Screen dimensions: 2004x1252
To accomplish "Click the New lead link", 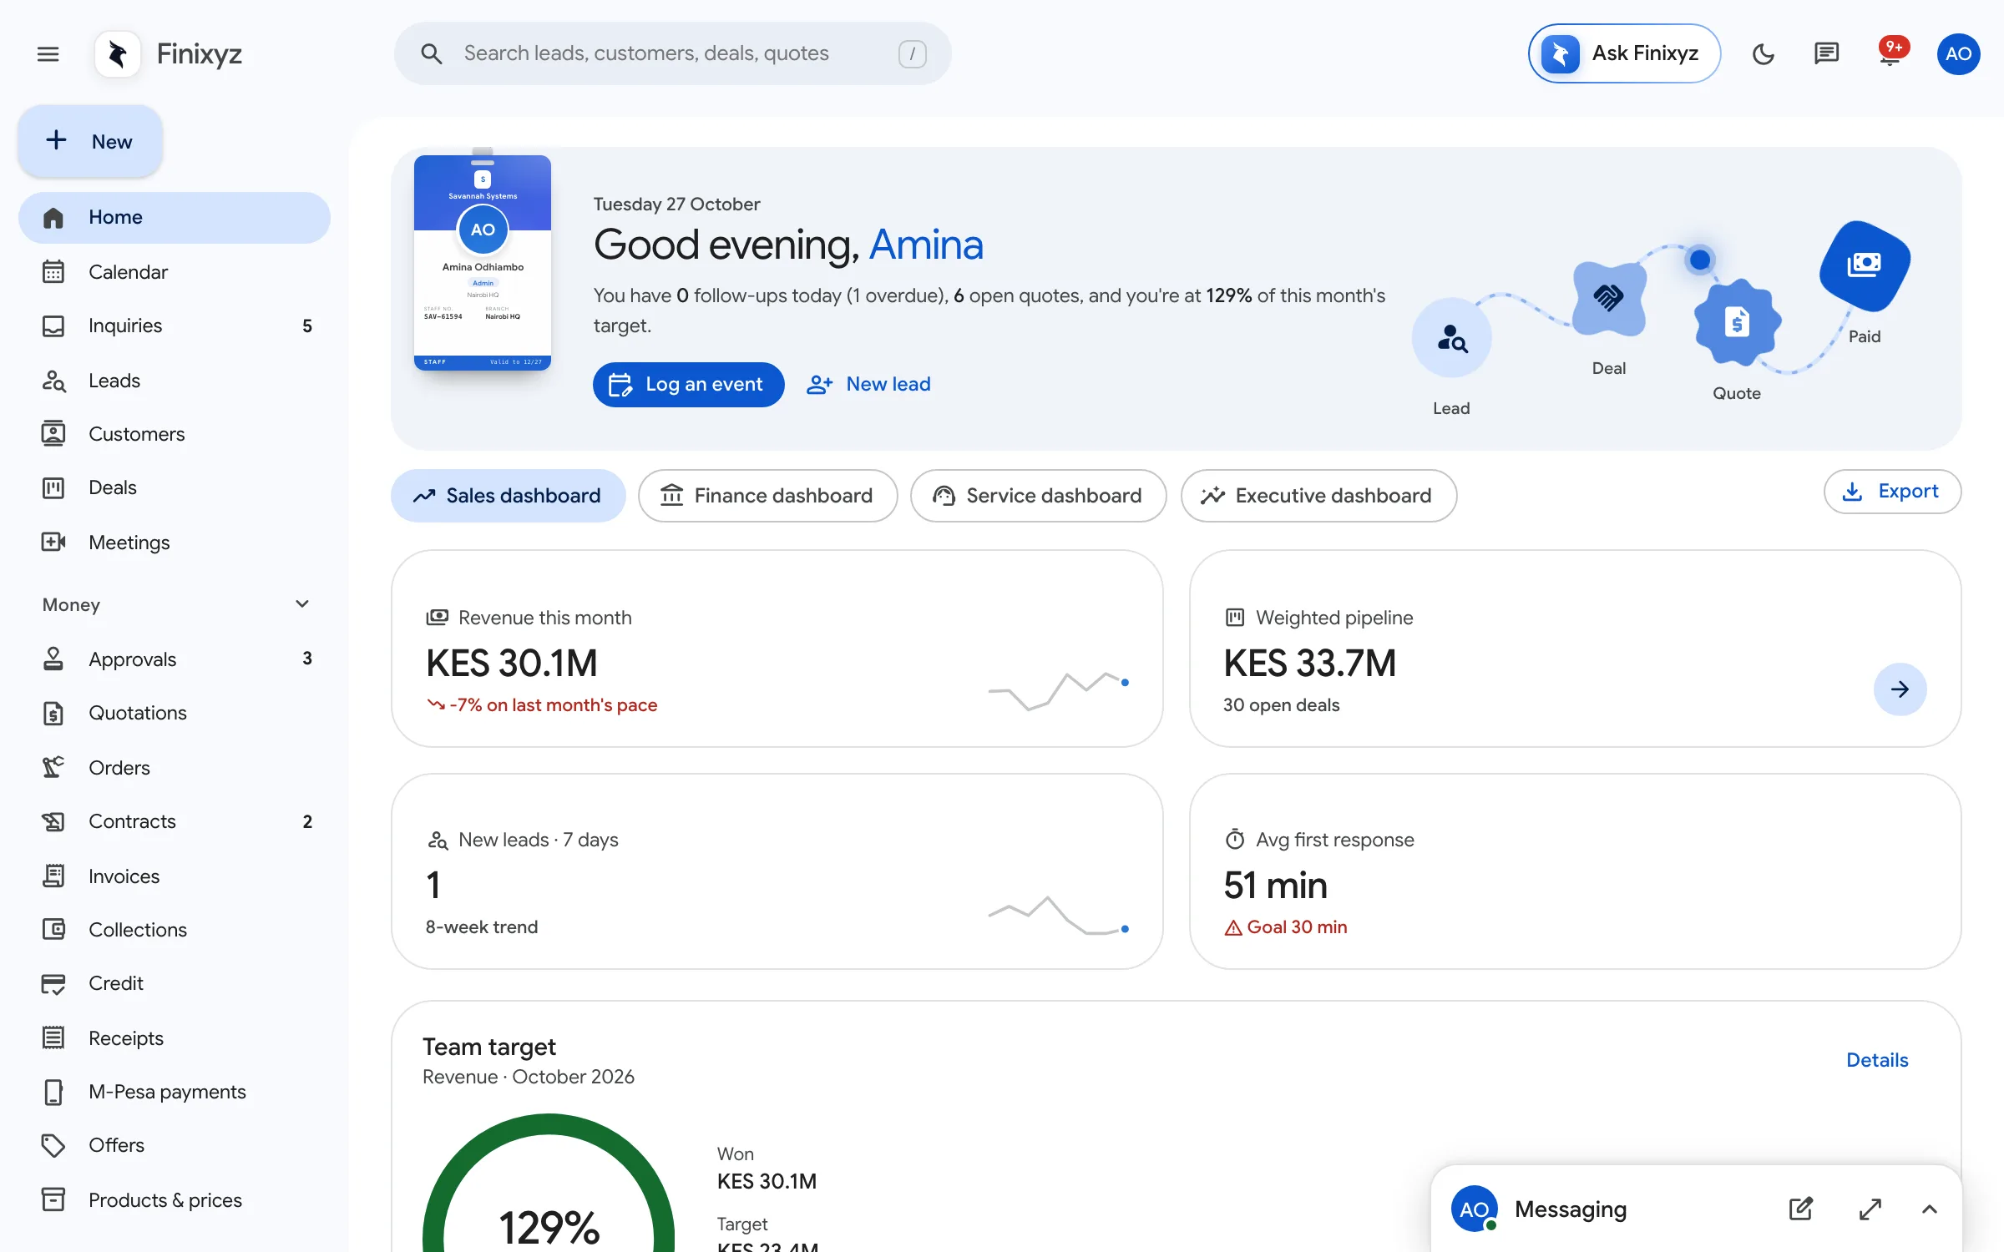I will 868,385.
